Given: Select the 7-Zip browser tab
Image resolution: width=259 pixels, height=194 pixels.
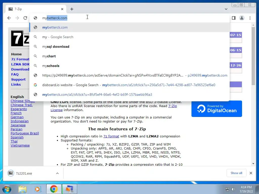Looking at the screenshot, I should pyautogui.click(x=36, y=9).
